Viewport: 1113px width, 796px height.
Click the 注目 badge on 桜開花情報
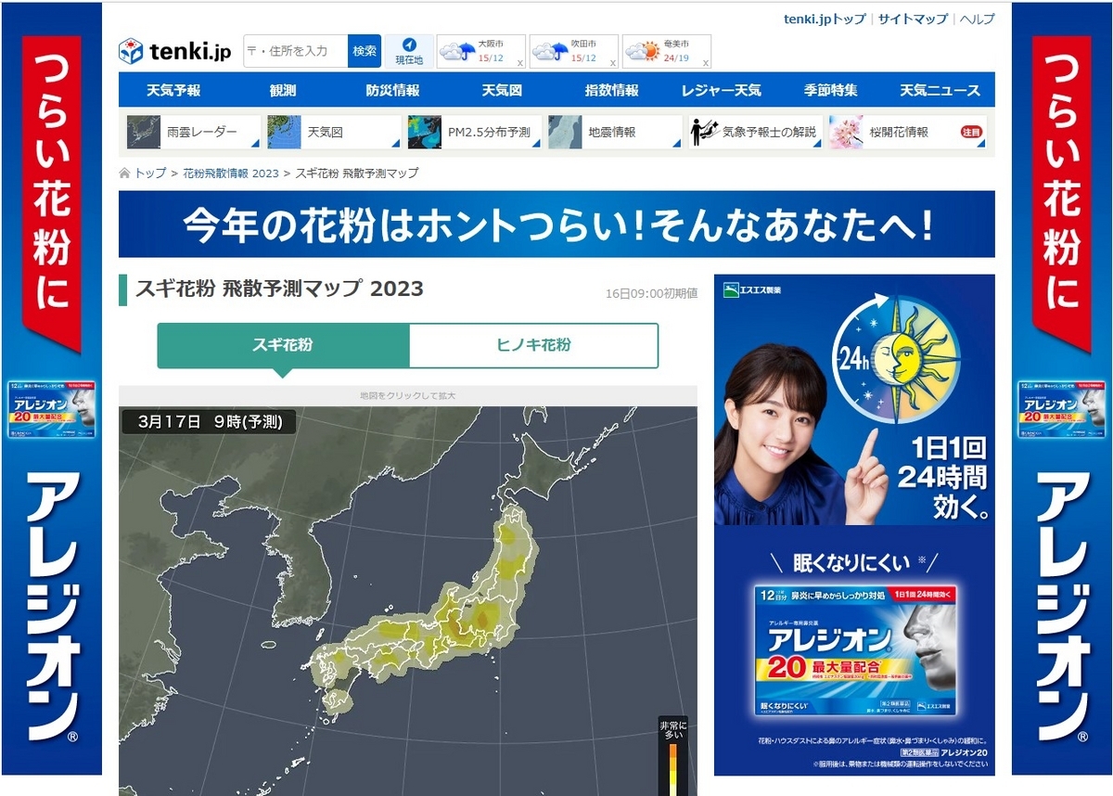tap(970, 132)
